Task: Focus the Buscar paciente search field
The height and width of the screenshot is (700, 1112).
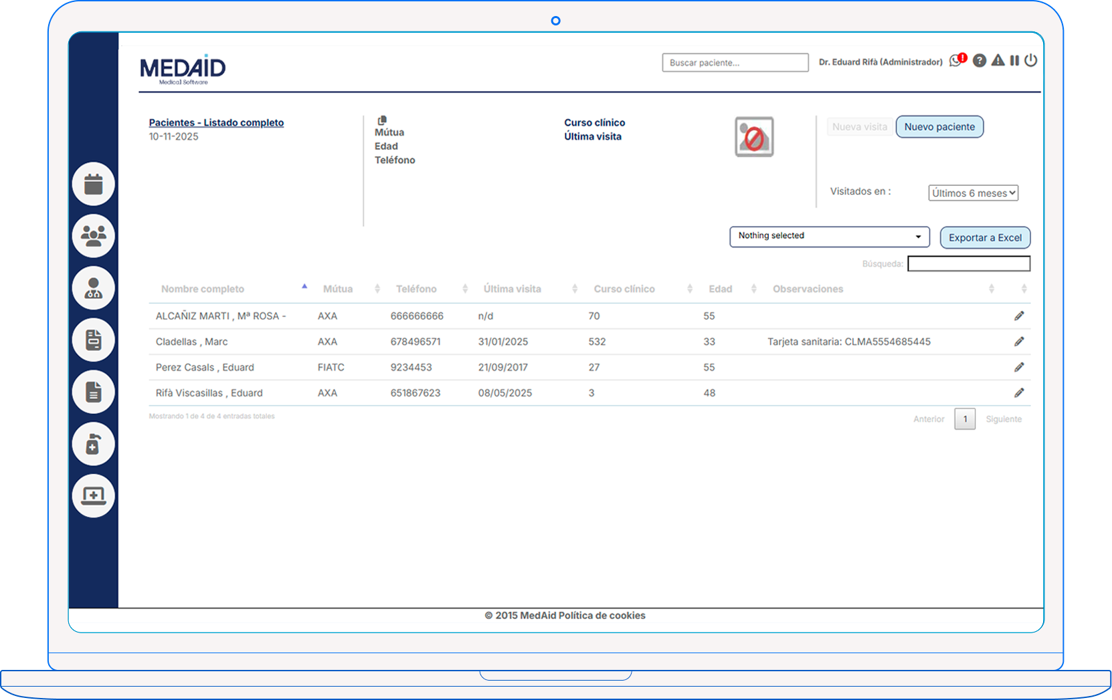Action: click(x=735, y=63)
